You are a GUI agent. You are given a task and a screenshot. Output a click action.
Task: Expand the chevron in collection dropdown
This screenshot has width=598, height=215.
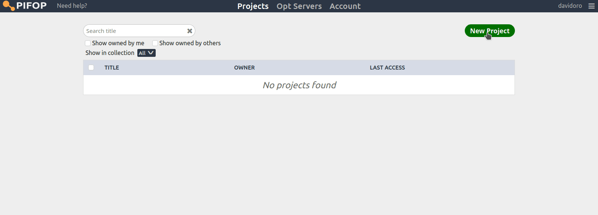[151, 53]
